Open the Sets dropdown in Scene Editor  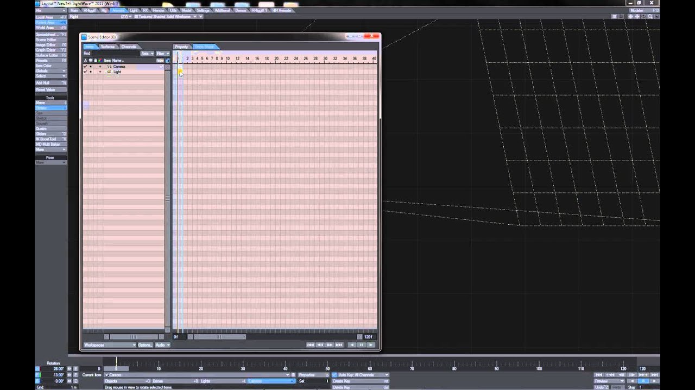(x=147, y=54)
